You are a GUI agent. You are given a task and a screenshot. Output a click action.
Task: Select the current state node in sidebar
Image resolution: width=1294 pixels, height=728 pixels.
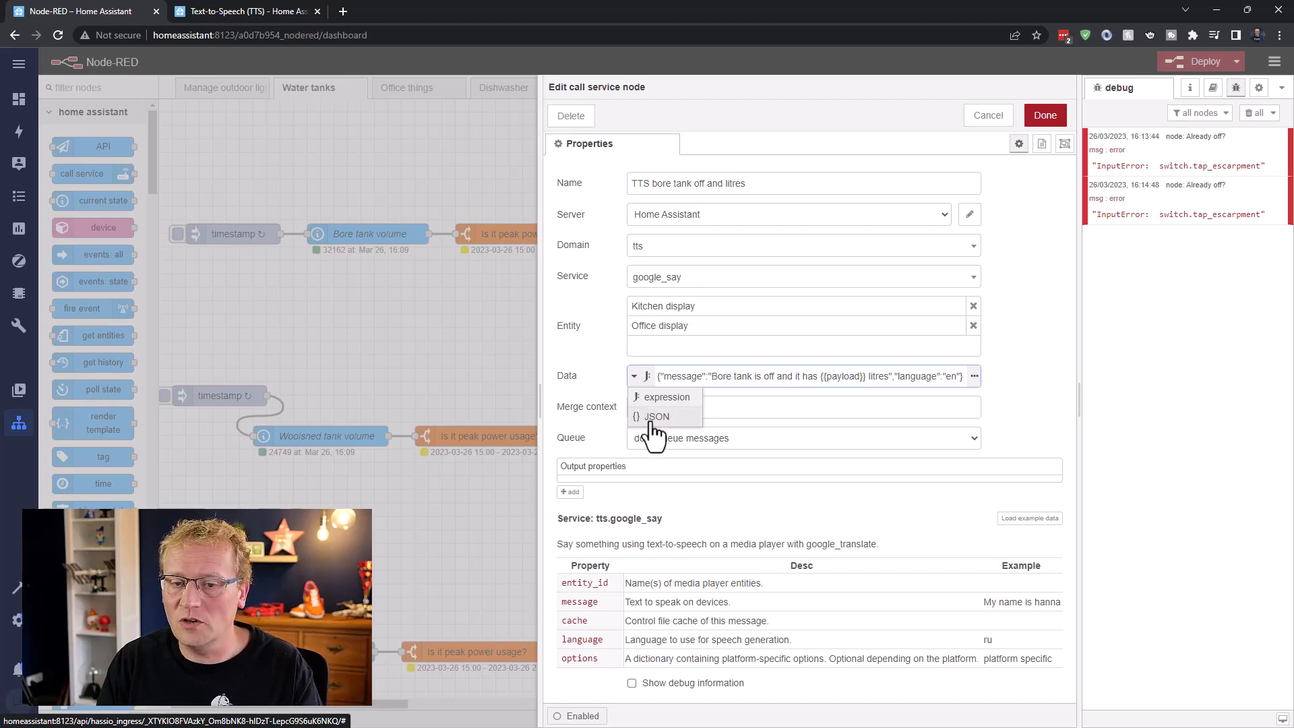pos(92,200)
